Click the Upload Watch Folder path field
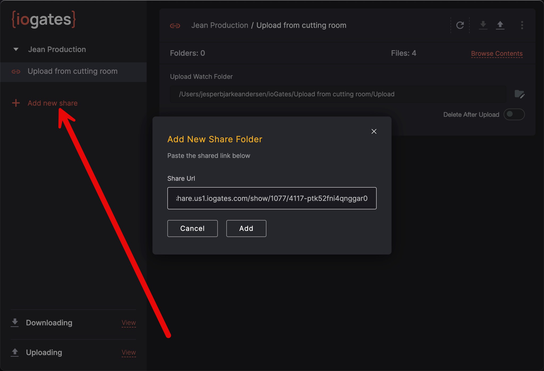Screen dimensions: 544x371 tap(338, 94)
